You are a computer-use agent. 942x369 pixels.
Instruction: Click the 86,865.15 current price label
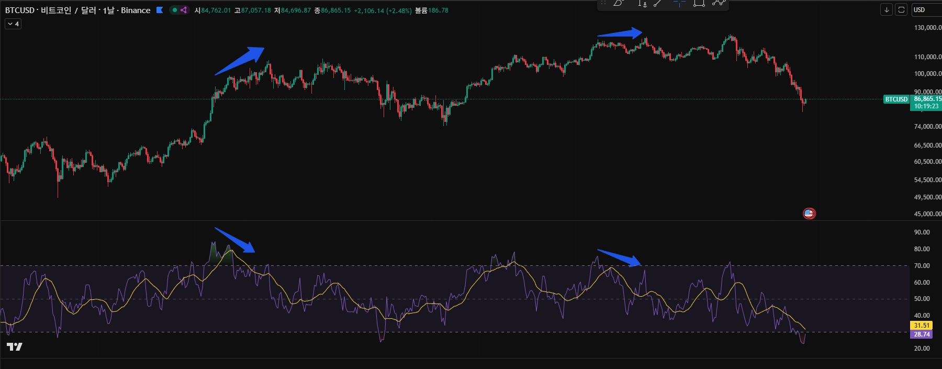[927, 99]
